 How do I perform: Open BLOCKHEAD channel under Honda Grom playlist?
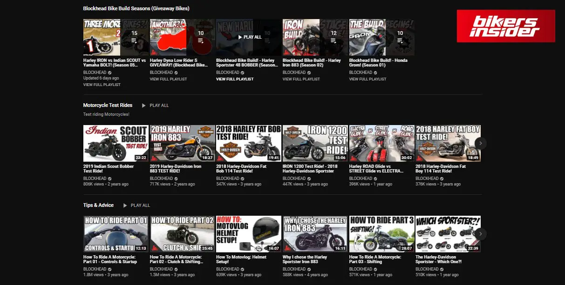tap(361, 73)
